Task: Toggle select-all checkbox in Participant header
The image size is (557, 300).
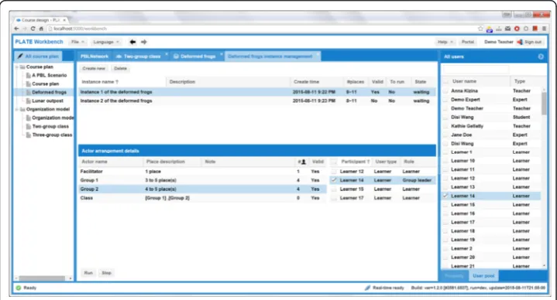Action: coord(334,162)
